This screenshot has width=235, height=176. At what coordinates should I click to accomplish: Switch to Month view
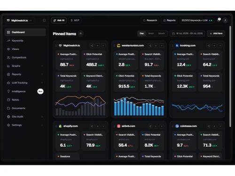click(162, 33)
